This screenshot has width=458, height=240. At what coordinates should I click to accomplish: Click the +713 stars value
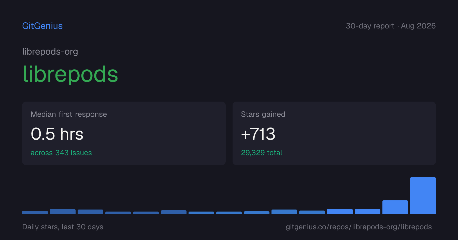(x=258, y=134)
